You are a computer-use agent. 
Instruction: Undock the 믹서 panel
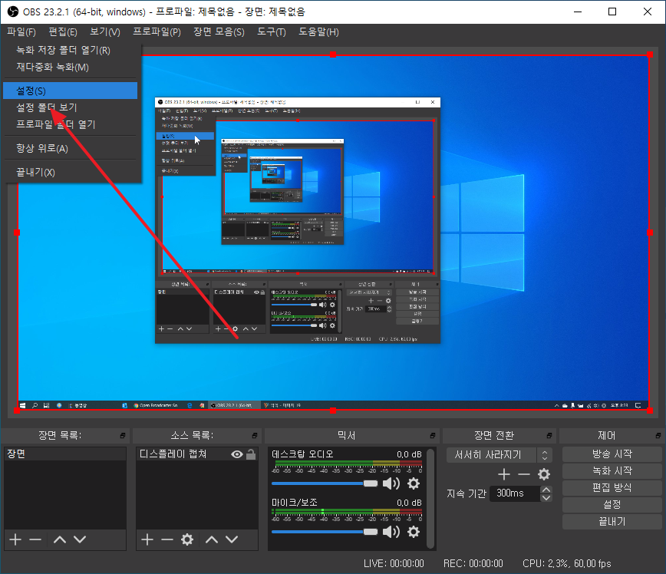(x=433, y=436)
